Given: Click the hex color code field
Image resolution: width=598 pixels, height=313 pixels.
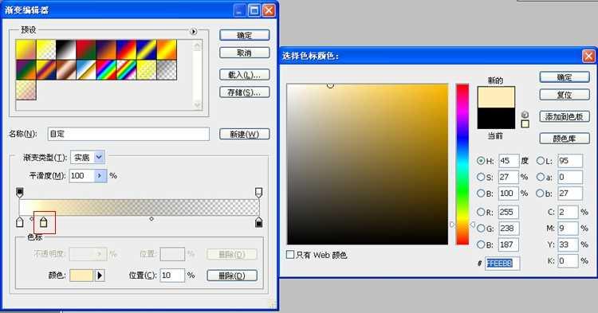Looking at the screenshot, I should (502, 264).
